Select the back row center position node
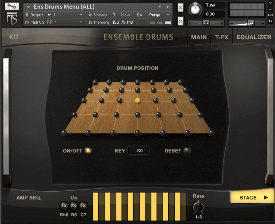 (x=137, y=82)
